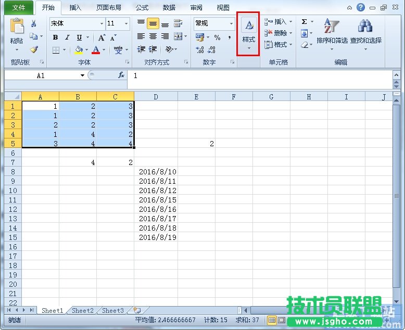Viewport: 405px width, 330px height.
Task: Decrease indent
Action: [x=141, y=49]
